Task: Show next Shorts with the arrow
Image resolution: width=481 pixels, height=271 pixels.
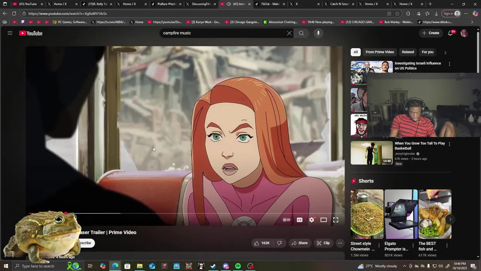Action: pos(450,219)
